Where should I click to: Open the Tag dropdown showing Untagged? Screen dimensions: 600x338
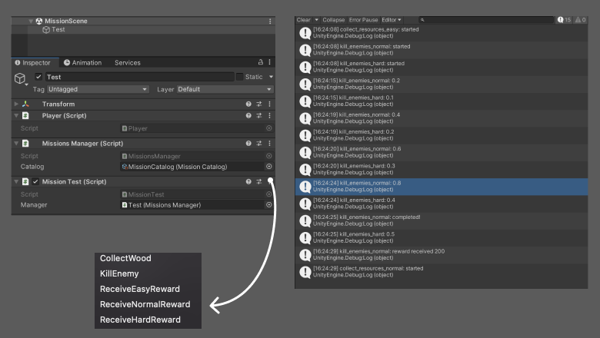point(98,89)
